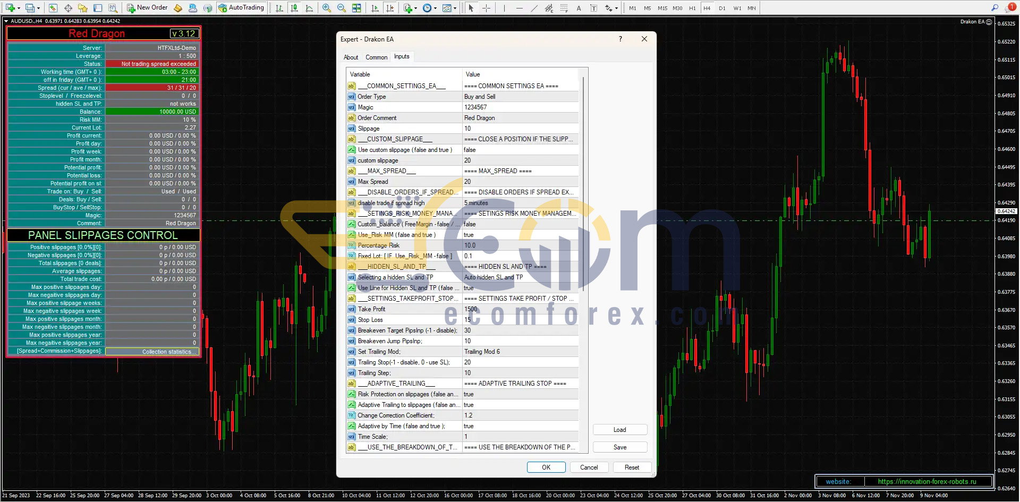
Task: Switch chart to line chart mode
Action: 309,8
